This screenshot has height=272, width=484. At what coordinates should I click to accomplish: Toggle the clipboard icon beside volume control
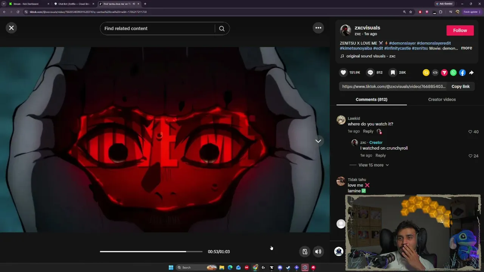click(x=305, y=252)
